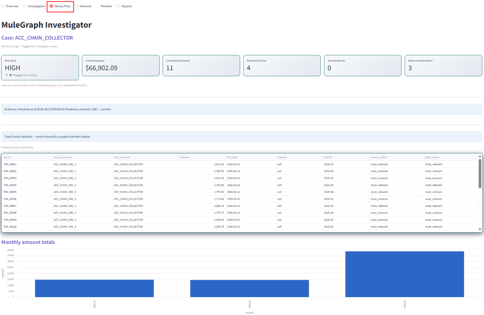Click the Linked exposure $66,902.09 card

[x=121, y=66]
